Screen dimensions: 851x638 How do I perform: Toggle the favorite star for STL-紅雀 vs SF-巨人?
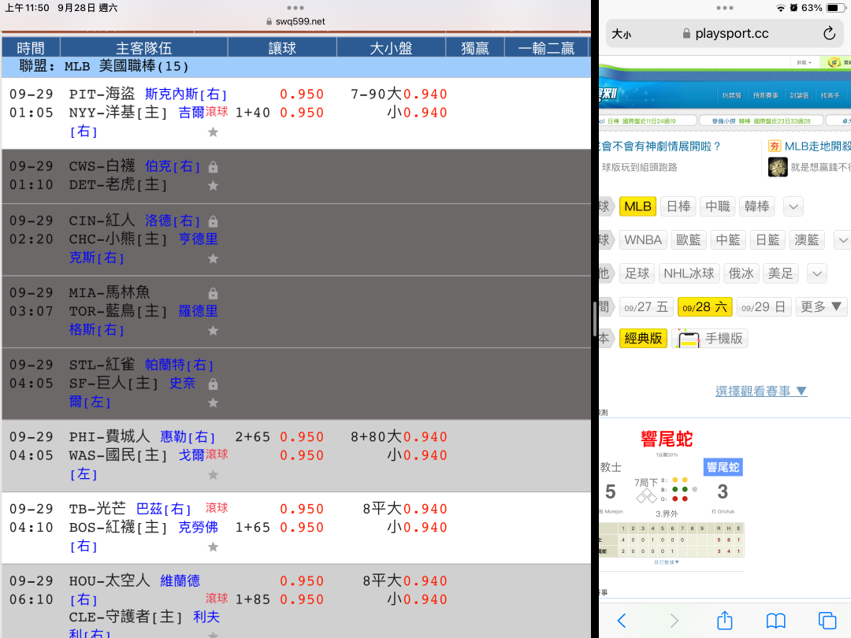(x=214, y=402)
